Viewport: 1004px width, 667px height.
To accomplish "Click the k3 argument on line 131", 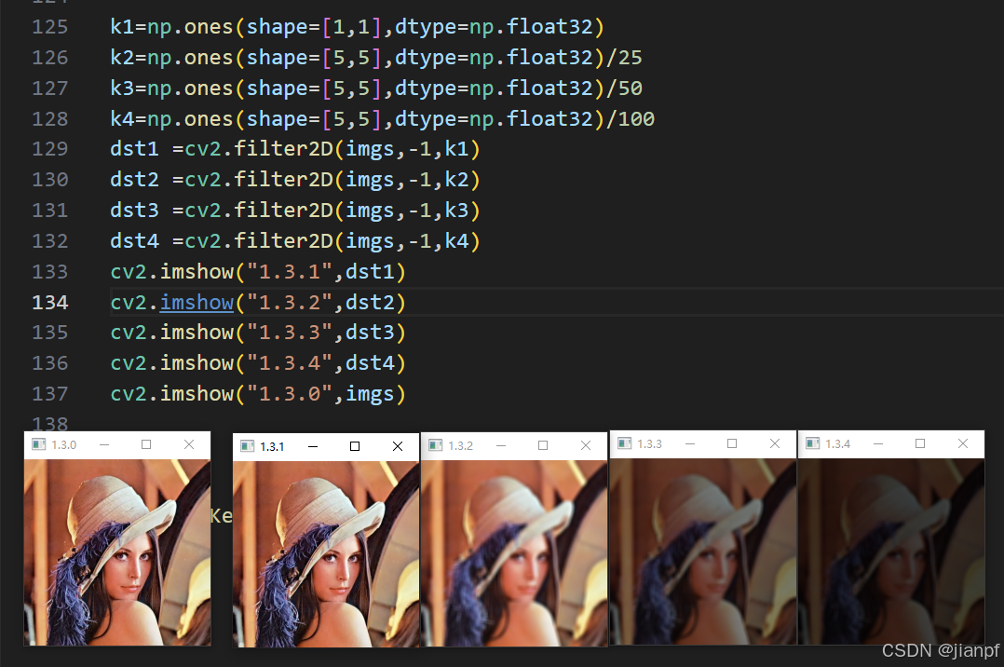I will tap(457, 211).
